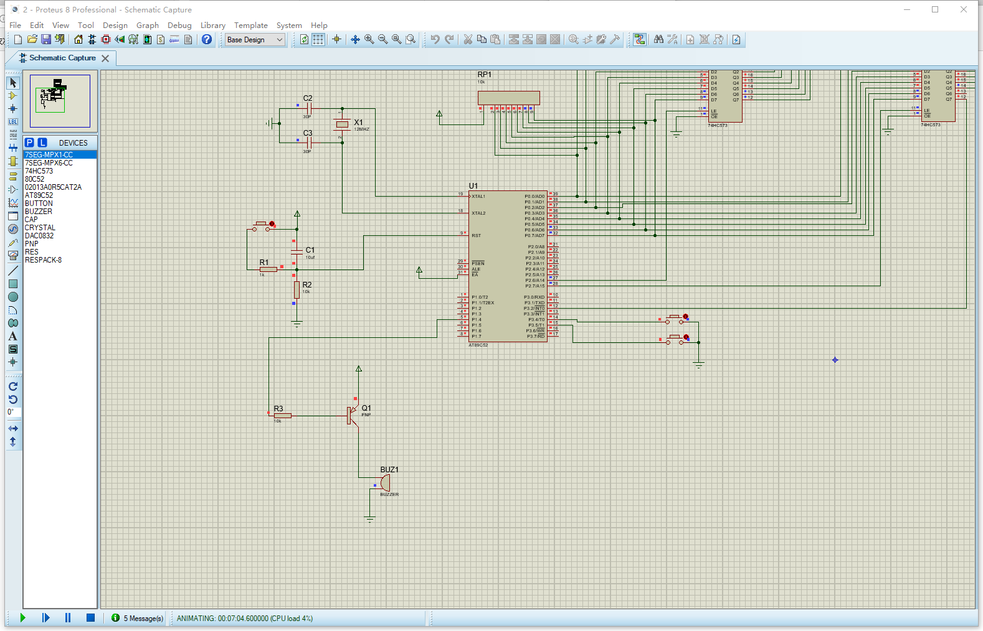Select CRYSTAL in the device list

point(60,228)
